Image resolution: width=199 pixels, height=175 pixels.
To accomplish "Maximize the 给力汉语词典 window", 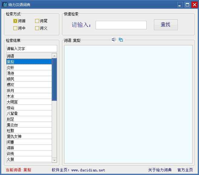I will (x=187, y=5).
